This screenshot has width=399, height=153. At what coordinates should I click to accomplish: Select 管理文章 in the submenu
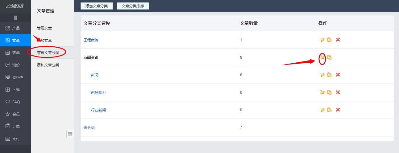pos(44,28)
